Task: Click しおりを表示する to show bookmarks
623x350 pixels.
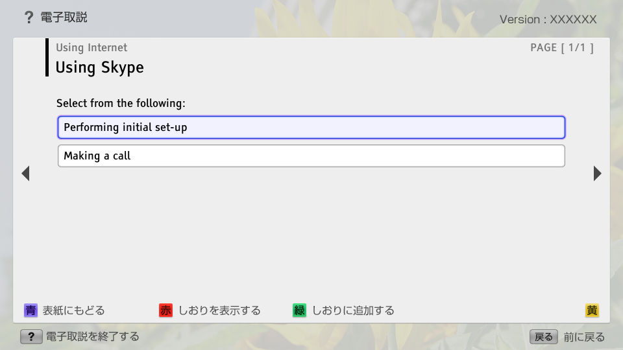Action: tap(219, 310)
